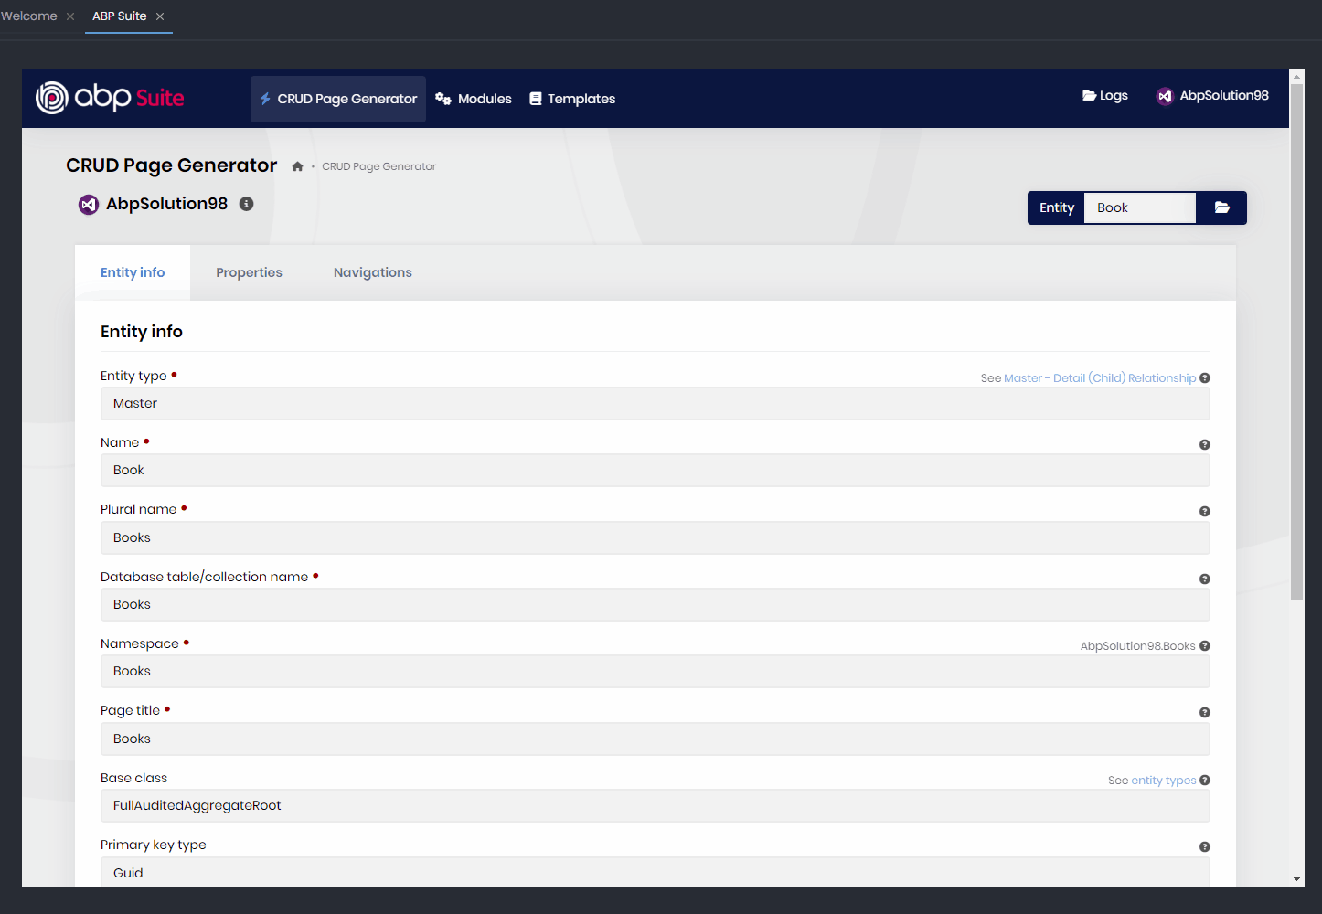Screen dimensions: 1322x914
Task: Click the abp Suite logo
Action: pos(110,98)
